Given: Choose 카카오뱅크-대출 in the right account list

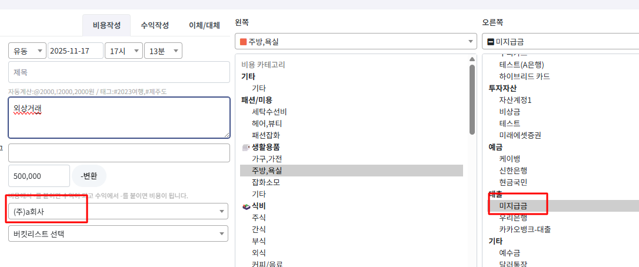Looking at the screenshot, I should pyautogui.click(x=525, y=229).
